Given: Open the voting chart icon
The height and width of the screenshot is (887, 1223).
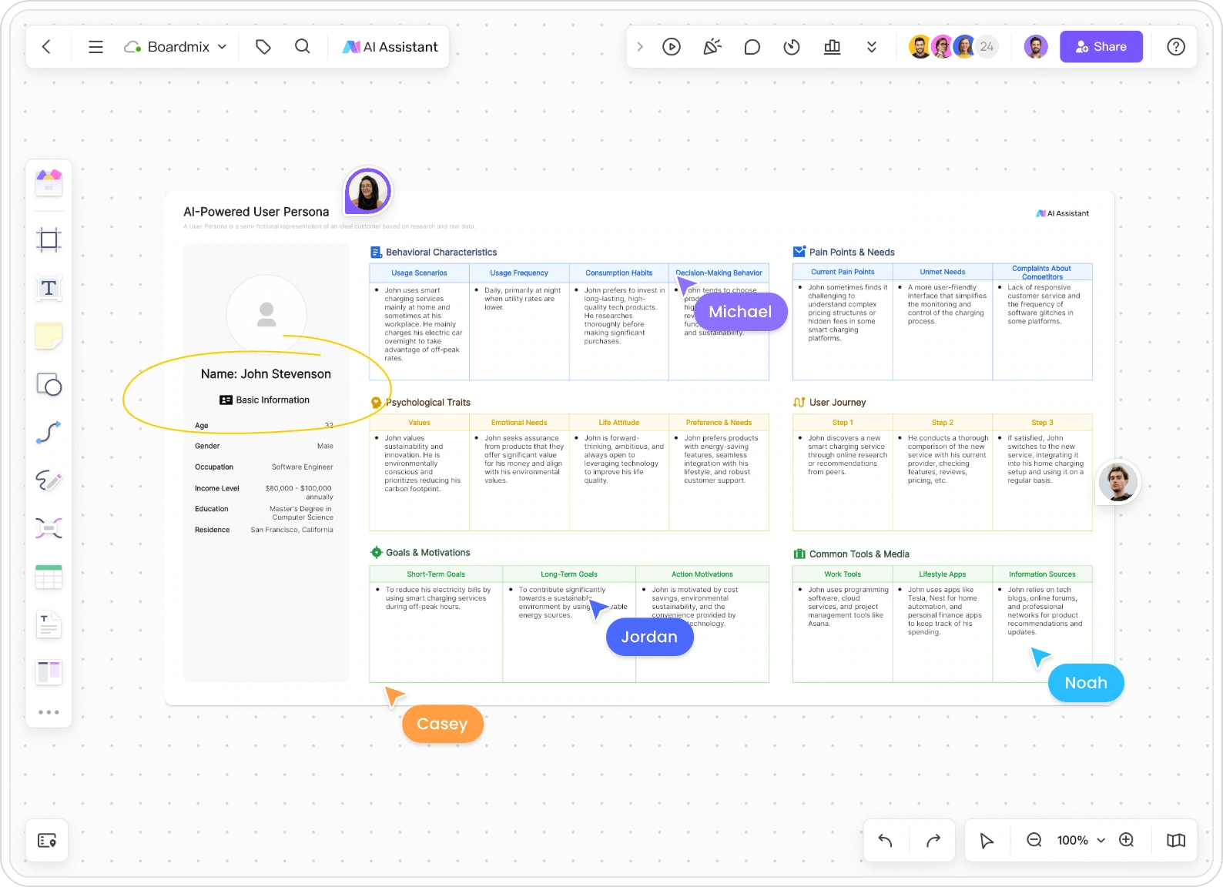Looking at the screenshot, I should (x=832, y=47).
